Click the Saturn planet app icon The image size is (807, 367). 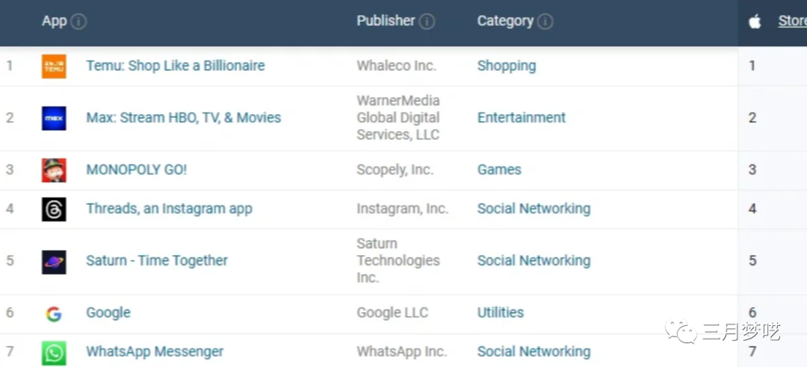point(54,262)
